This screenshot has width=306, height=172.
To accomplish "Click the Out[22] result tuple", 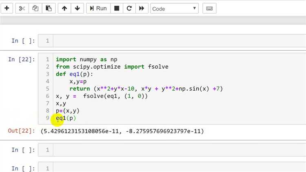I will [x=122, y=131].
